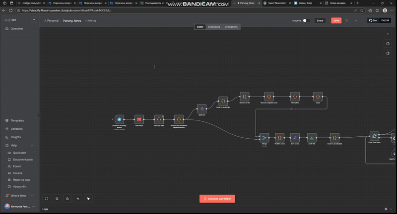Expand the What's New section

point(32,196)
